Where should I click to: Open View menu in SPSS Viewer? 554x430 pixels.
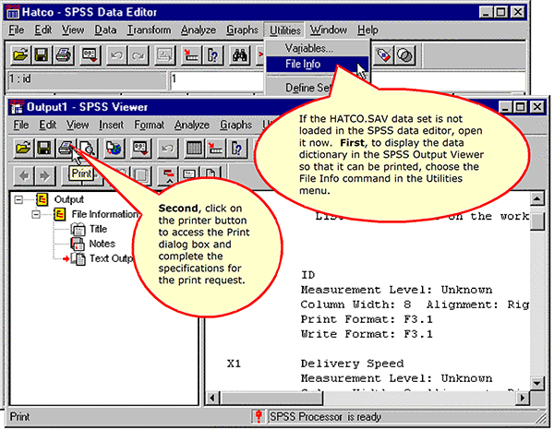(x=78, y=125)
